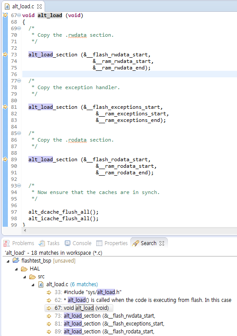The width and height of the screenshot is (237, 336).
Task: Select the Search tab
Action: point(148,243)
